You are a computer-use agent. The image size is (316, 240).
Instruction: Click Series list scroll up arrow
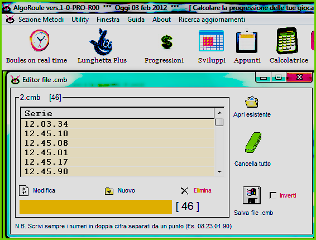(219, 113)
